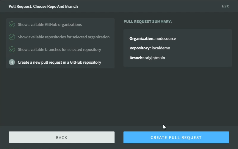Click the PULL REQUEST SUMMARY heading
Screen dimensions: 238x149
148,22
